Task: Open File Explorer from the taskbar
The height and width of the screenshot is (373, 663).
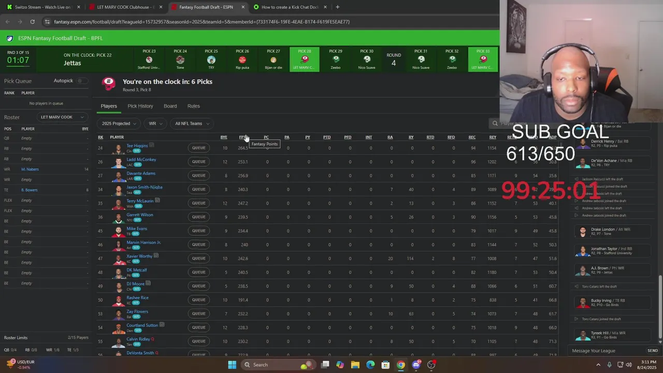Action: (355, 365)
